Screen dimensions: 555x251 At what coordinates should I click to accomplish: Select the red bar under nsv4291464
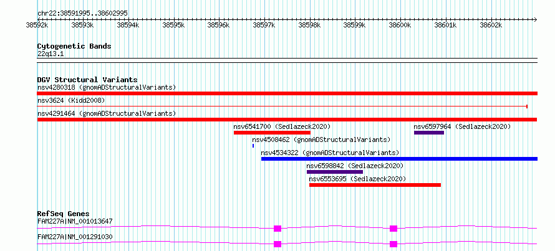click(x=287, y=120)
